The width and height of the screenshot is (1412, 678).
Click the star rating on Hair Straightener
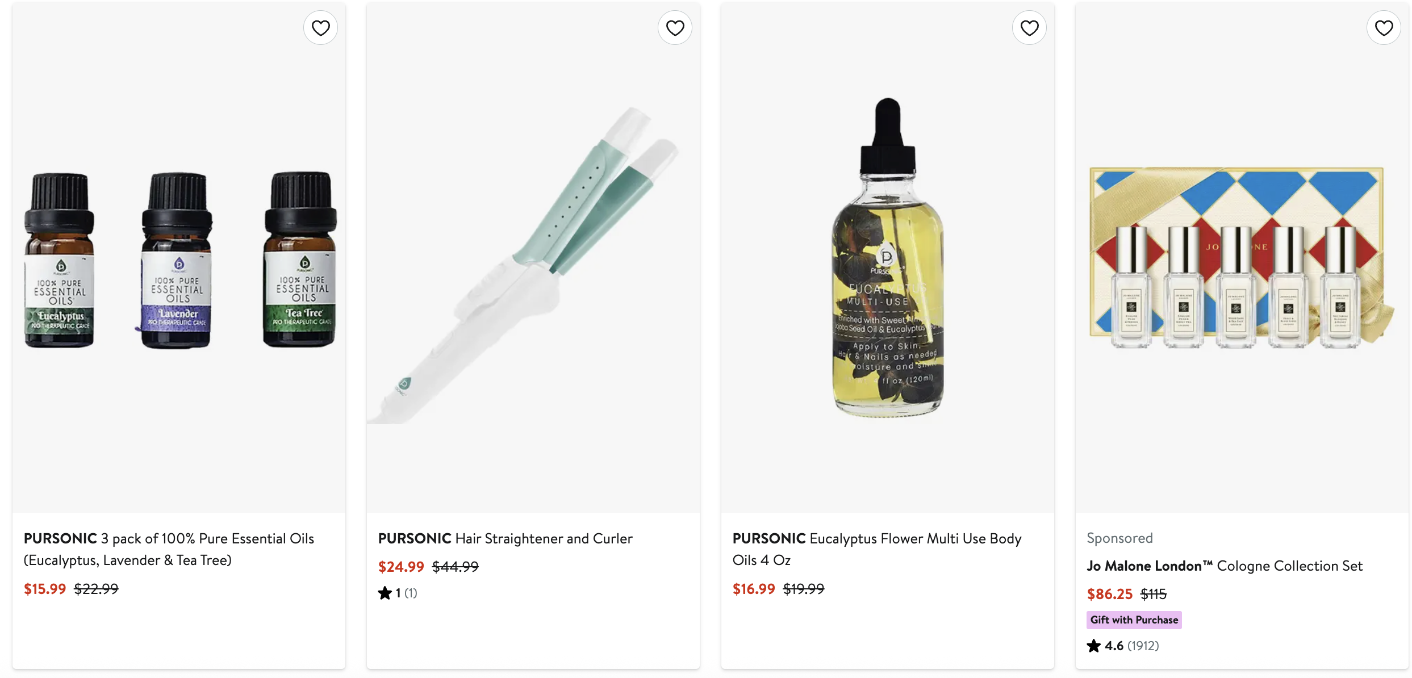385,593
